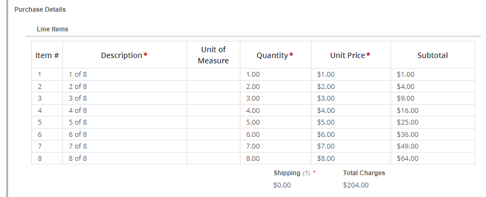486x197 pixels.
Task: Click unit price $7.00
Action: [x=326, y=146]
